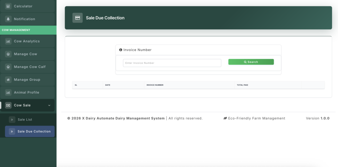Click the Total Paid column header
The height and width of the screenshot is (167, 338).
click(242, 85)
